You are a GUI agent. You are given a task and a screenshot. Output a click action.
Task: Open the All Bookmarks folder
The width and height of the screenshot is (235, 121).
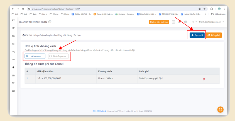click(218, 14)
